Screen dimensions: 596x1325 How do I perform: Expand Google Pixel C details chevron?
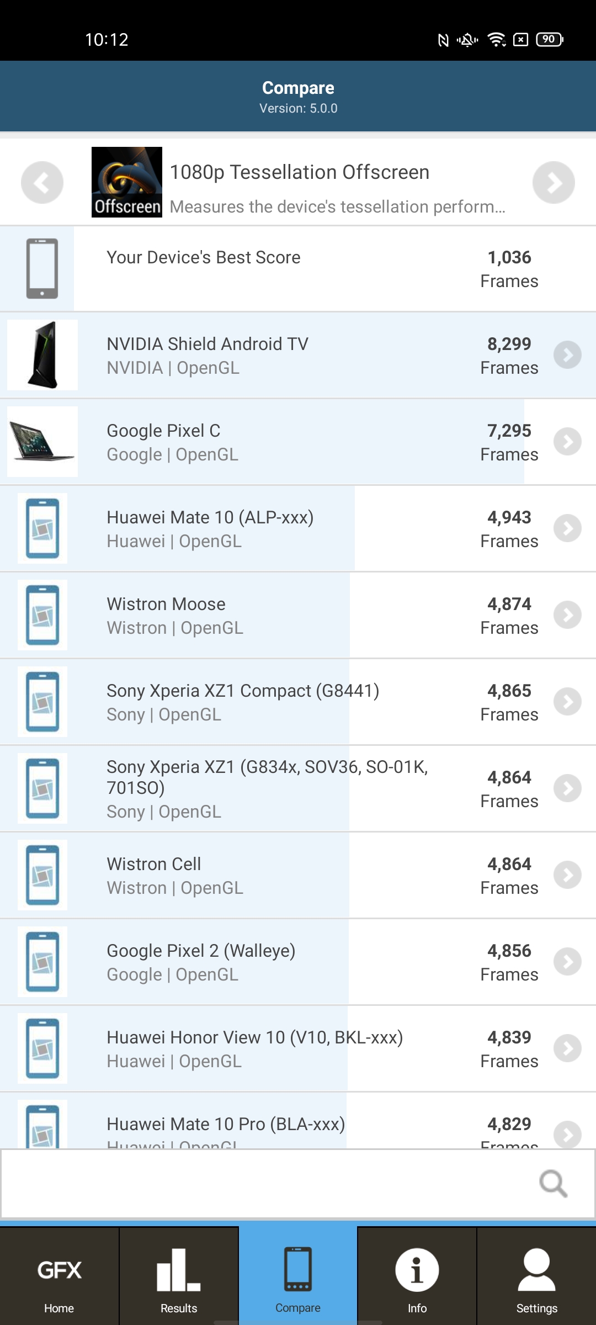point(567,442)
